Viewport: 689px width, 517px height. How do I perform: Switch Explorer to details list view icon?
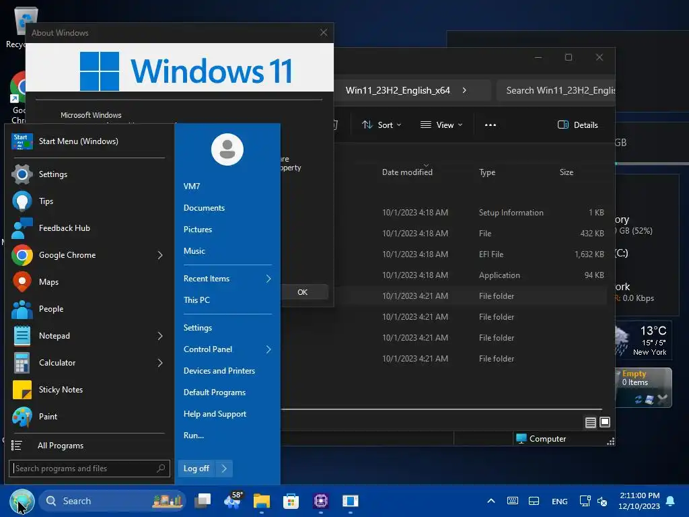(x=591, y=423)
